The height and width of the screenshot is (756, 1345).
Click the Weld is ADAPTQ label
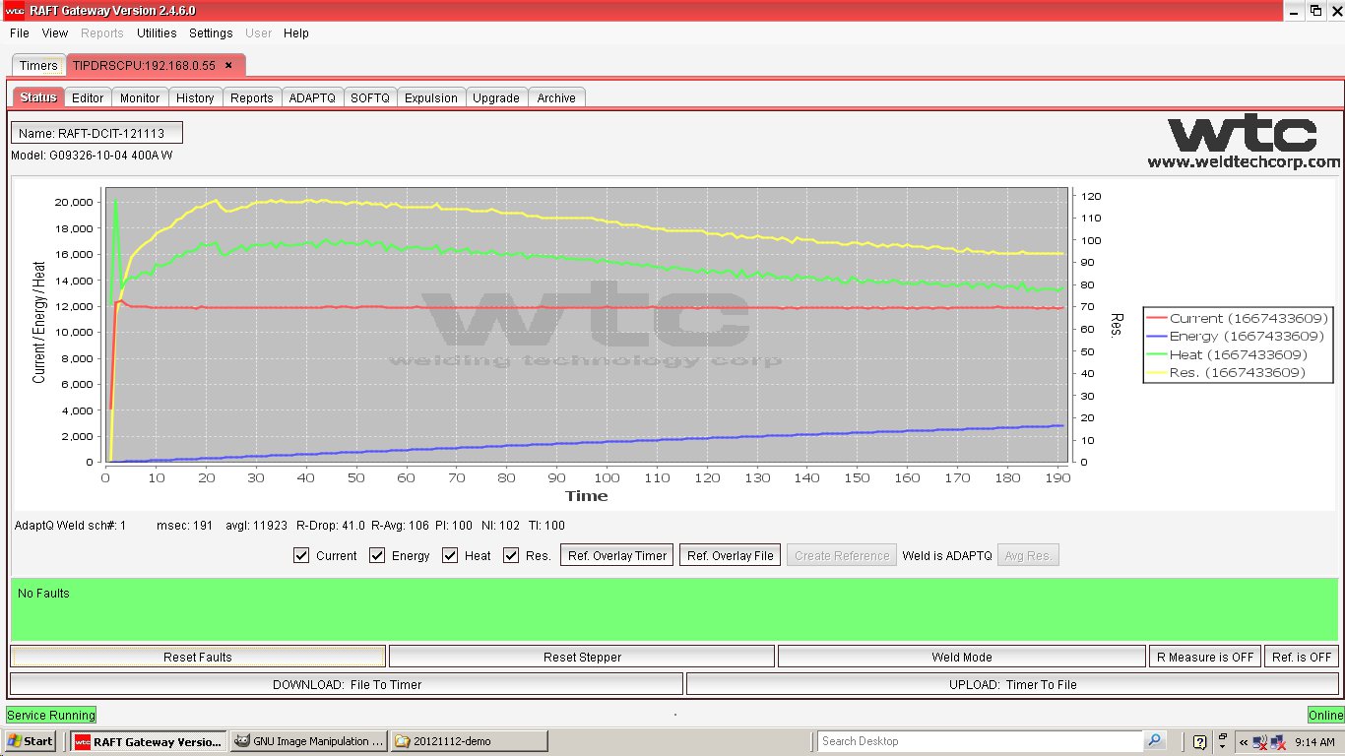pos(947,555)
